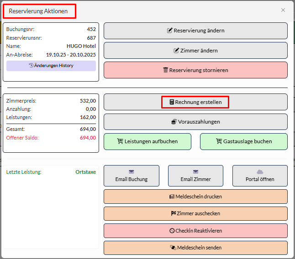Click the cloud icon above Portal öffnen
Screen dimensions: 295x259
(260, 172)
